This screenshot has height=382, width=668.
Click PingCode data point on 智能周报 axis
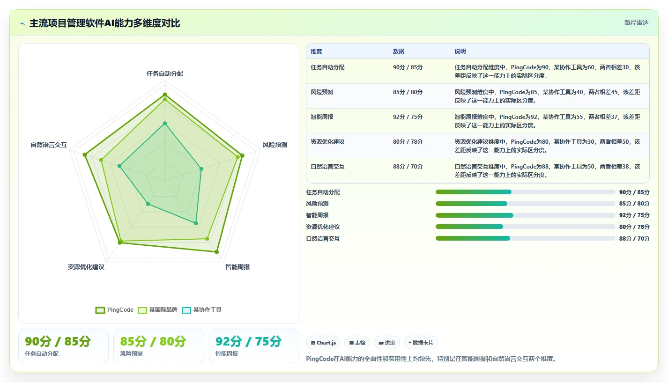click(x=217, y=252)
